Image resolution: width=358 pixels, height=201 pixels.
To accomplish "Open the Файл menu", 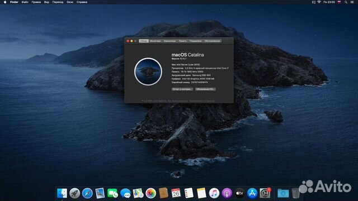I will point(25,2).
